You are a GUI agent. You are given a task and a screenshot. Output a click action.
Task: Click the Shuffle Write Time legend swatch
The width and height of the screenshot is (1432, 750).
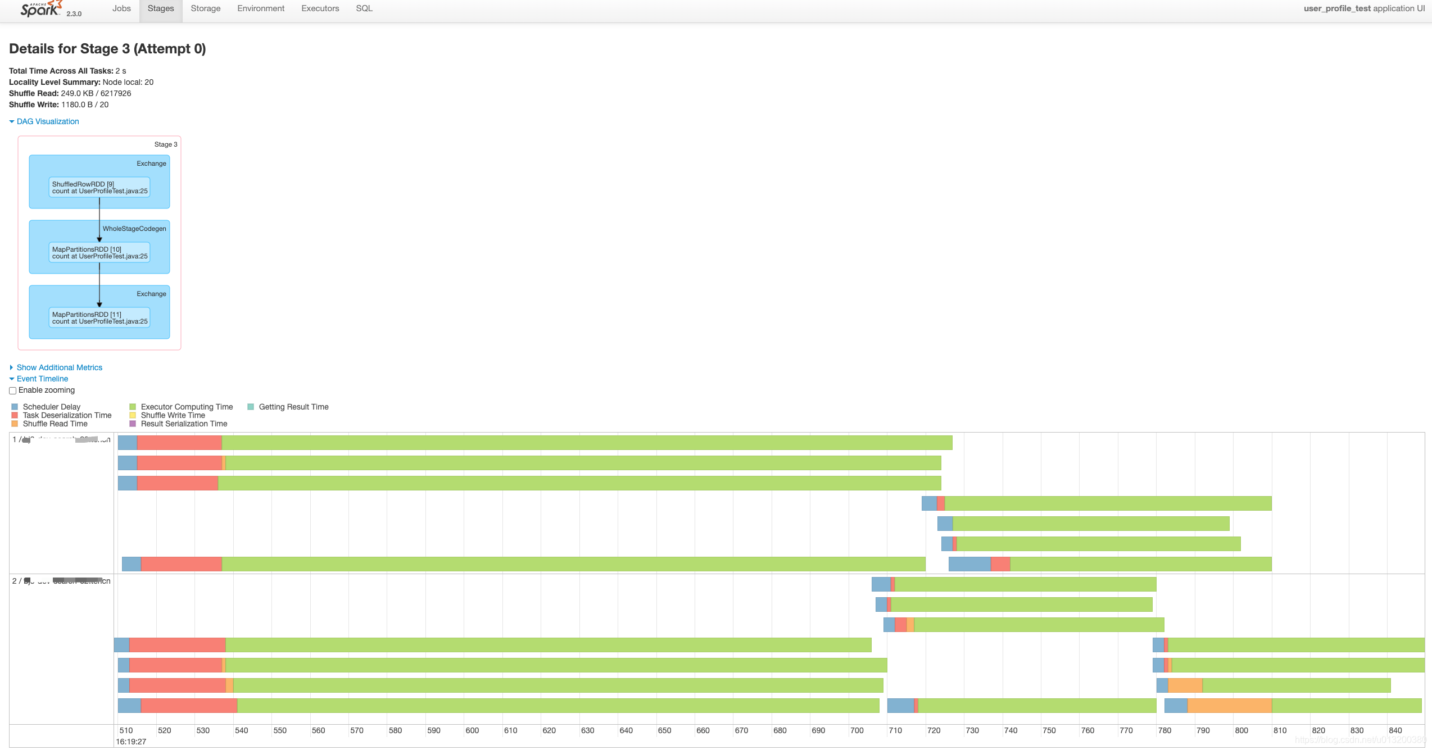click(x=133, y=415)
